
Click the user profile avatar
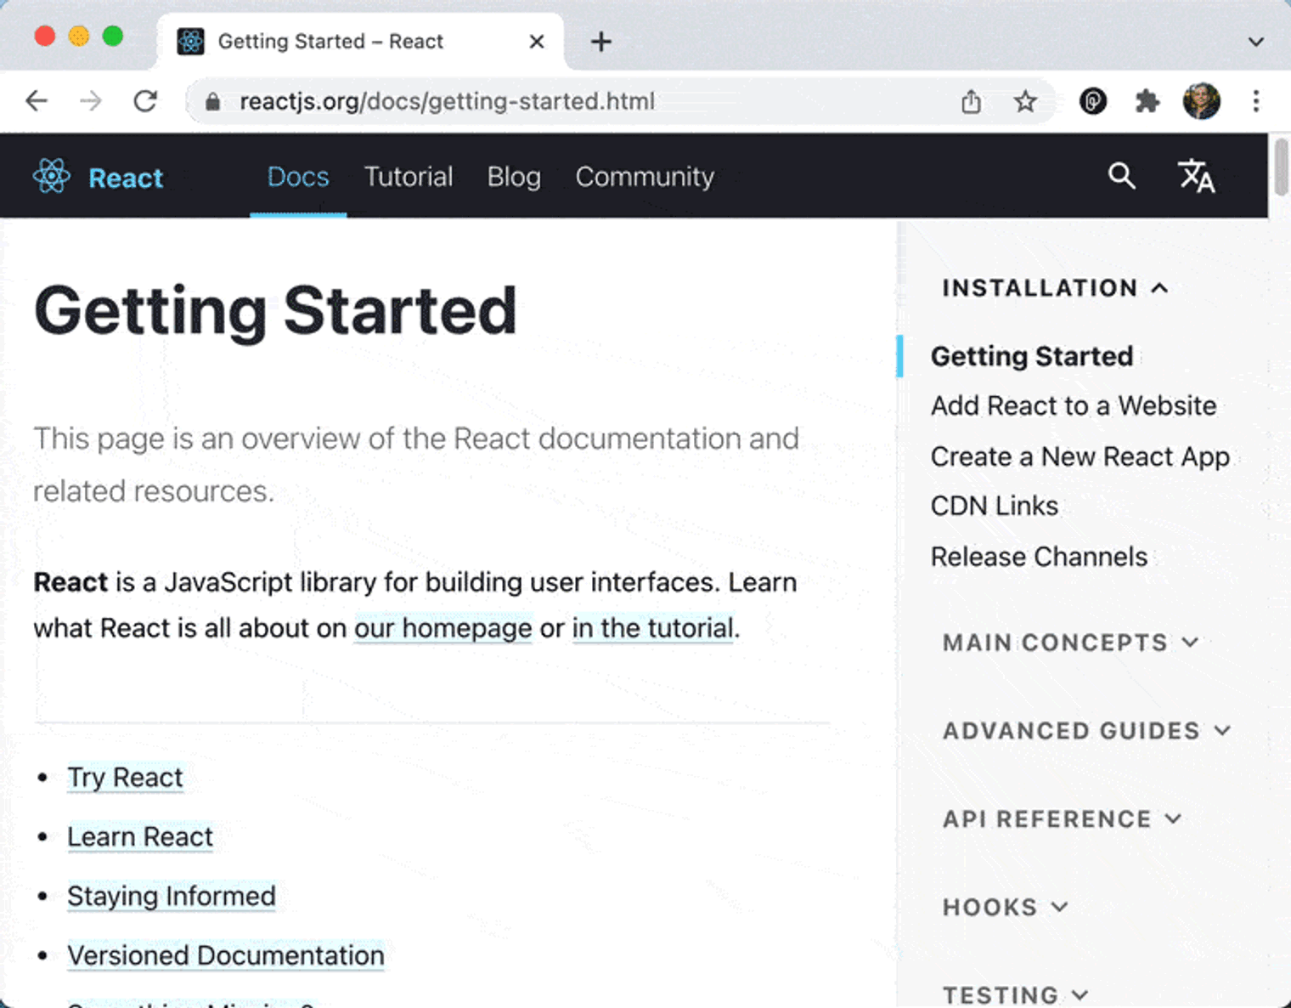point(1201,101)
